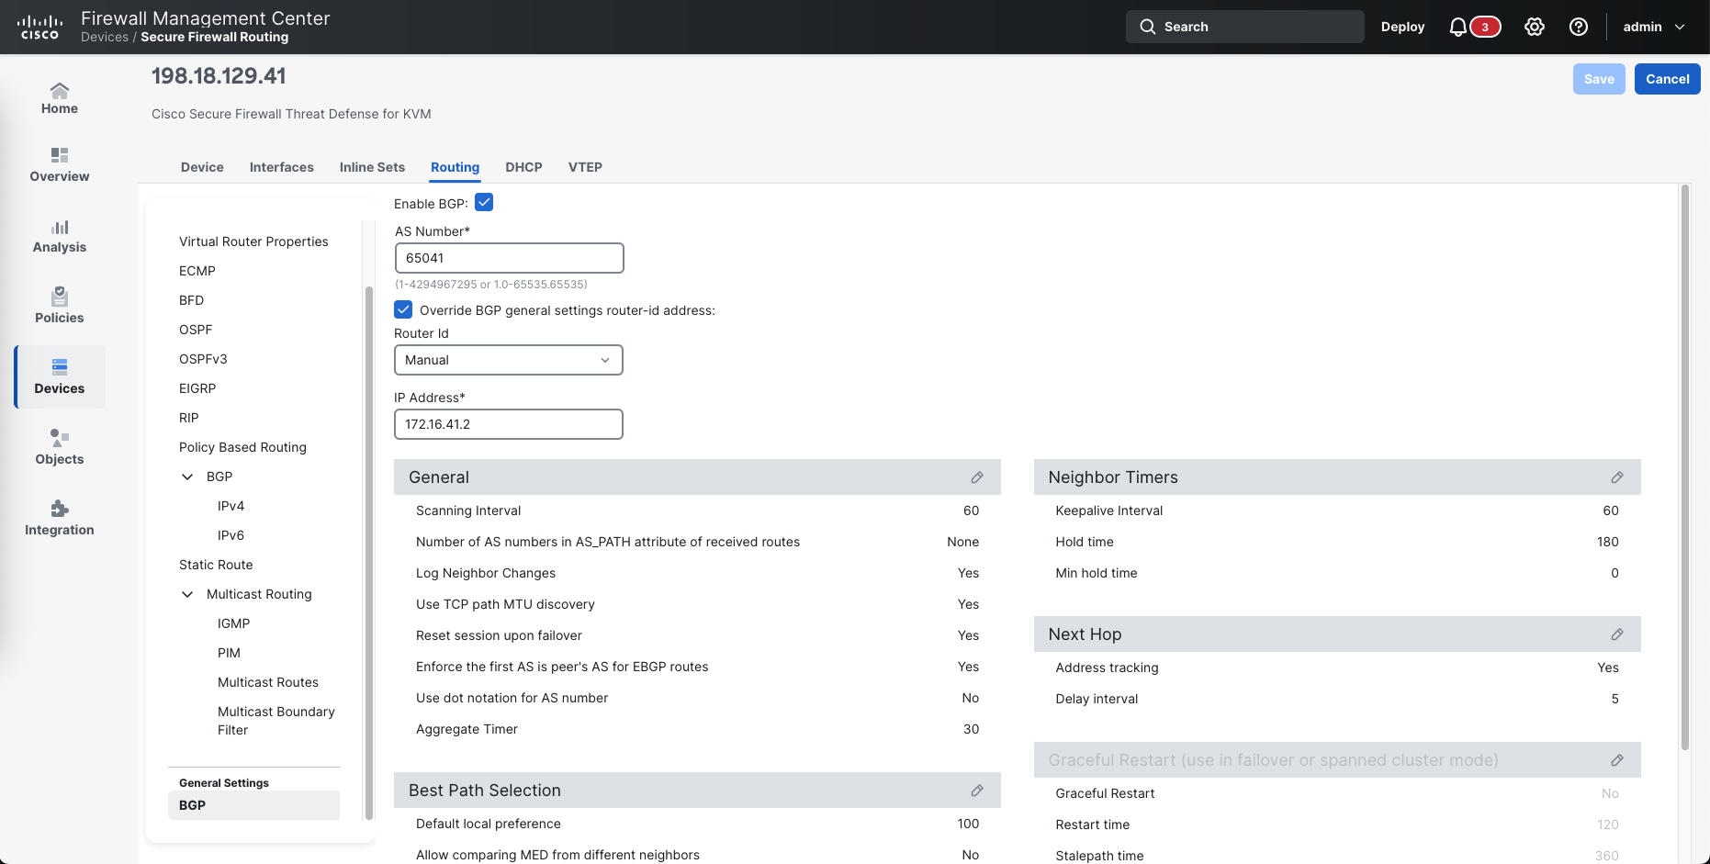1710x864 pixels.
Task: Edit the Neighbor Timers section
Action: 1616,477
